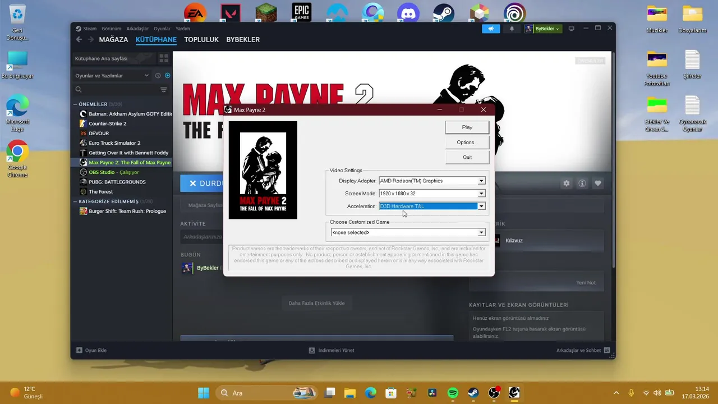Viewport: 718px width, 404px height.
Task: Open the Google Chrome desktop icon
Action: pos(17,159)
